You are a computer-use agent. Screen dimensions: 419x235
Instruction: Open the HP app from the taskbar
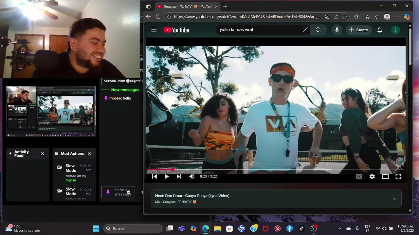pos(242,228)
